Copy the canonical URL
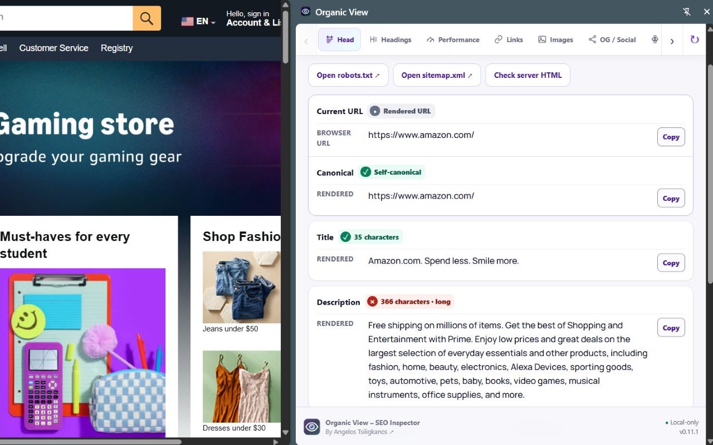 click(671, 198)
